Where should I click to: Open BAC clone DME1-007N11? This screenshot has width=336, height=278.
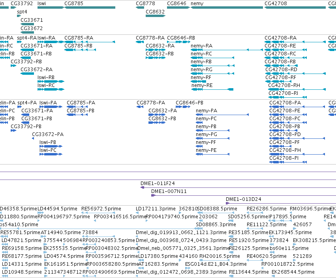244,195
